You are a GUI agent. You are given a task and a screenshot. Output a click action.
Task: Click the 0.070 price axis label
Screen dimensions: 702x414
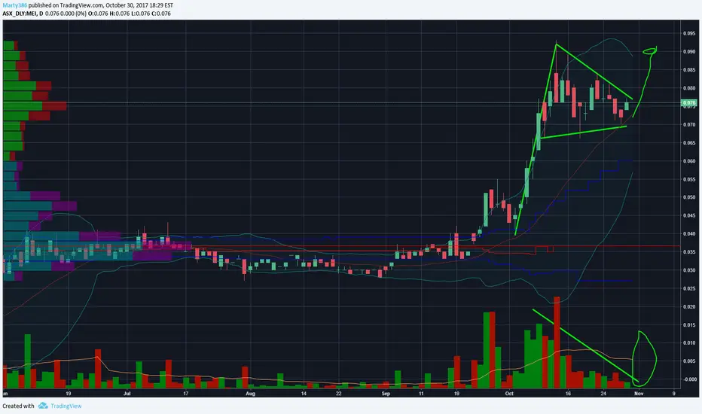(689, 124)
